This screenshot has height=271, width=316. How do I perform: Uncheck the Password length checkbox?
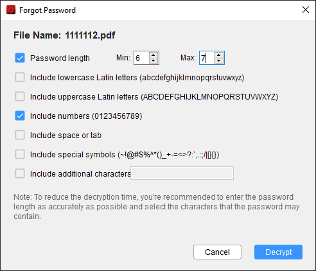coord(20,58)
